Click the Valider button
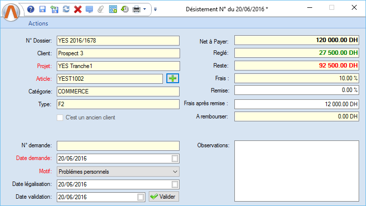Image resolution: width=366 pixels, height=206 pixels. pos(164,197)
